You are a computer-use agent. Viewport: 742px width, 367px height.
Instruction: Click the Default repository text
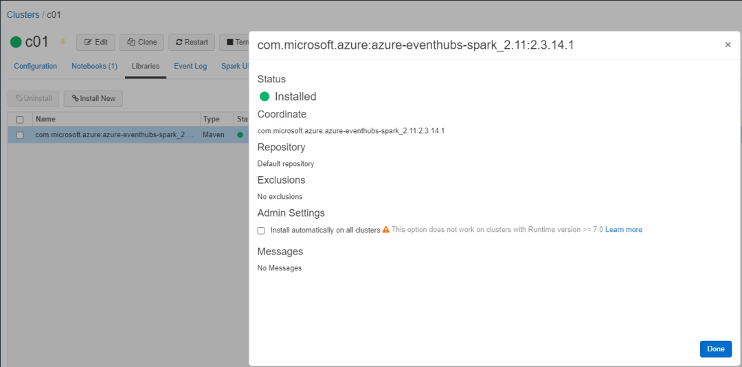click(x=286, y=164)
